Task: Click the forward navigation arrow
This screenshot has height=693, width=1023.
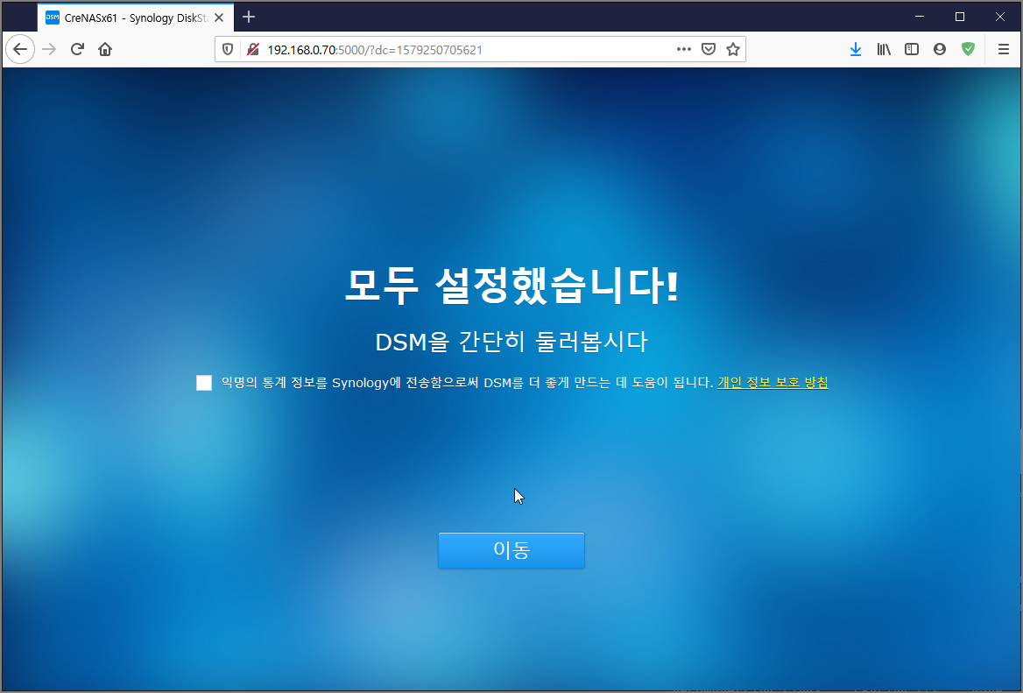Action: [49, 50]
